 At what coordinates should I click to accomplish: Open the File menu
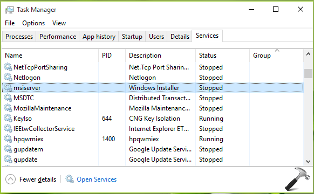10,23
